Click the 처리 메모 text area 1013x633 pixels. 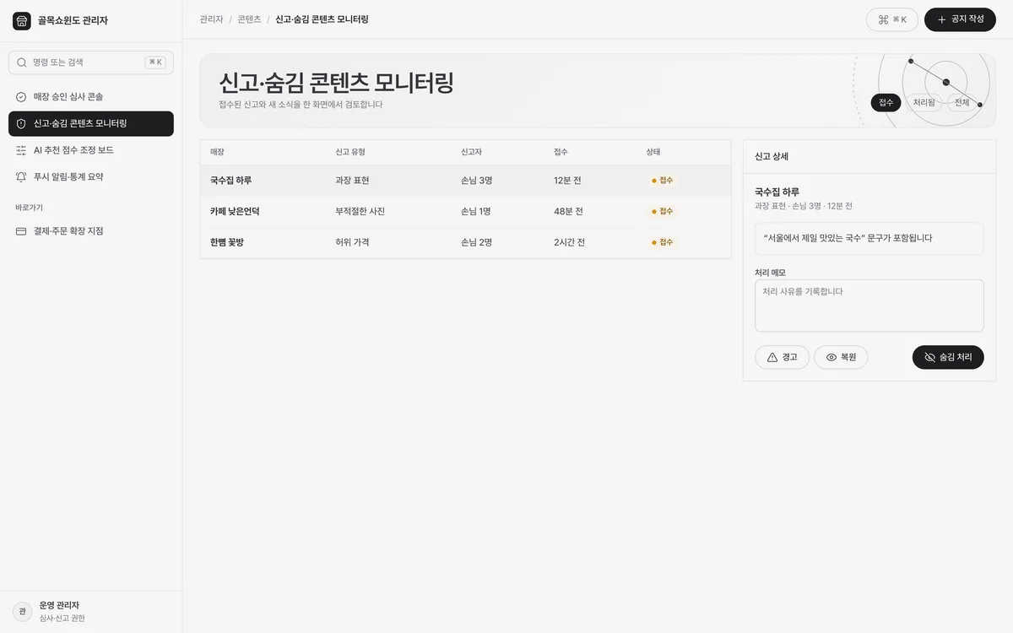pyautogui.click(x=869, y=306)
